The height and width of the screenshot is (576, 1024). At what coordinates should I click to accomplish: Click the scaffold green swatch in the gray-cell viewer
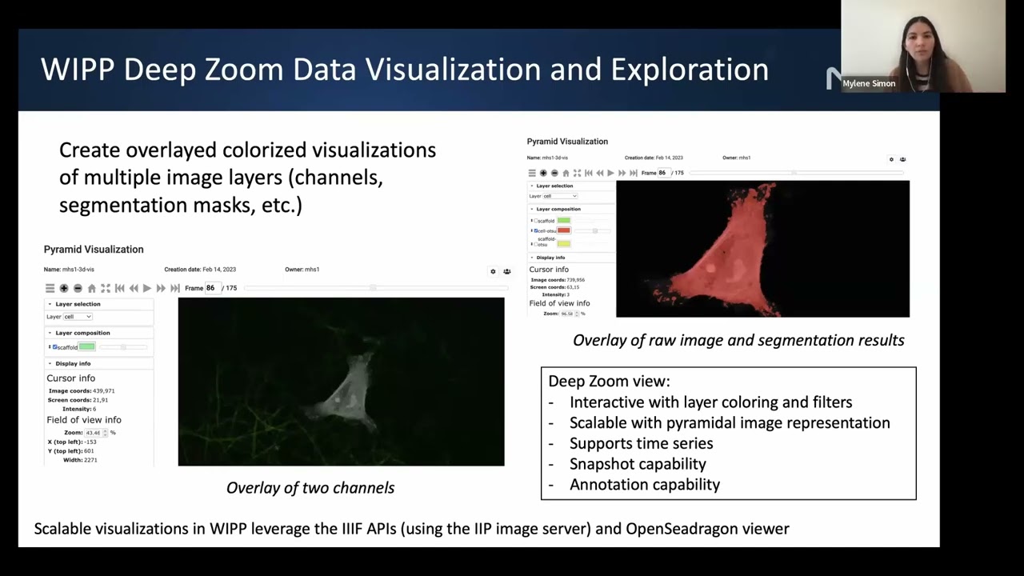(86, 346)
